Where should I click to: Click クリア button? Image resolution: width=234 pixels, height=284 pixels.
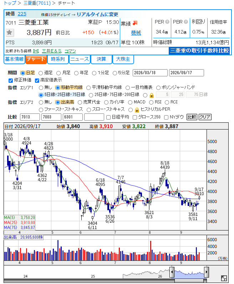tap(205, 117)
